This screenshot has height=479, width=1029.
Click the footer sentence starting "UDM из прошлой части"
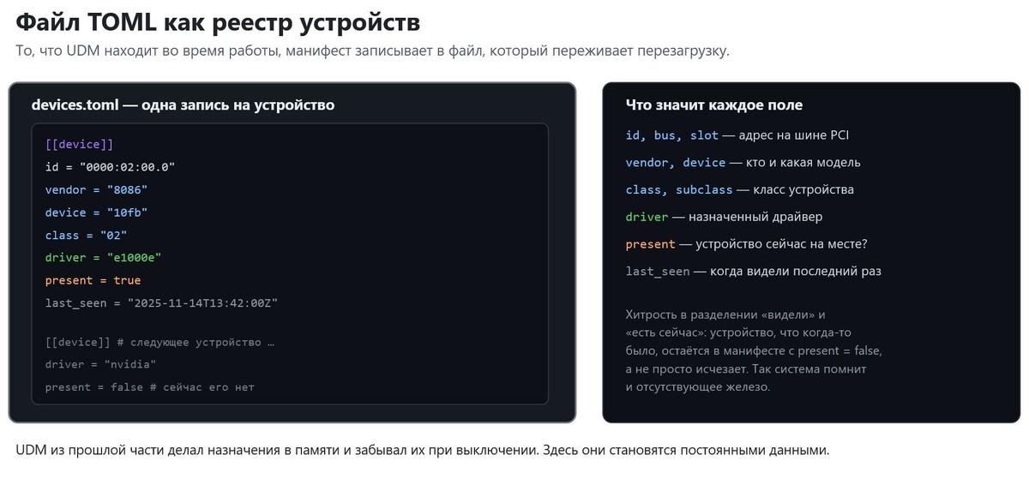point(424,450)
